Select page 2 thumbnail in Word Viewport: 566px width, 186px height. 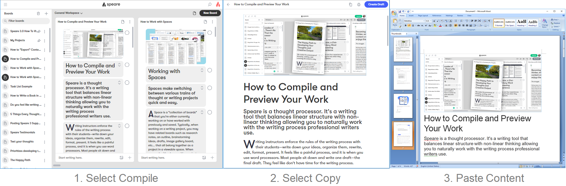point(403,78)
